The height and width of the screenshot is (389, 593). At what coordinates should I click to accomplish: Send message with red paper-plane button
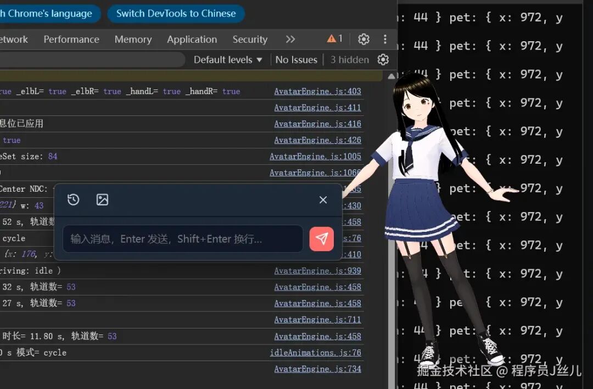[321, 239]
